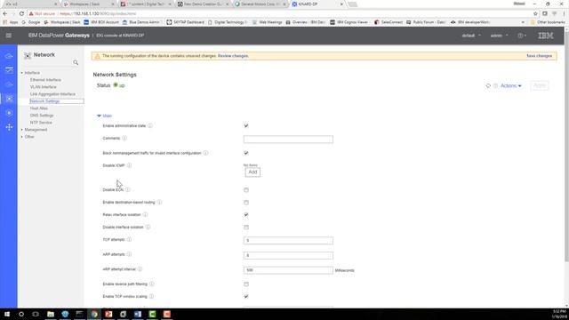569x320 pixels.
Task: Select Host Alias in tree
Action: [39, 108]
